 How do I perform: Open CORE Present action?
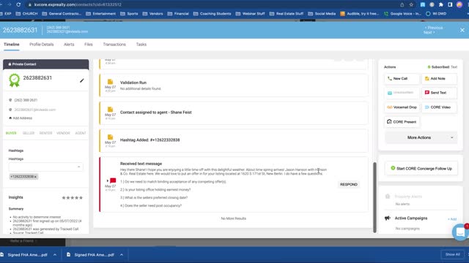[402, 122]
